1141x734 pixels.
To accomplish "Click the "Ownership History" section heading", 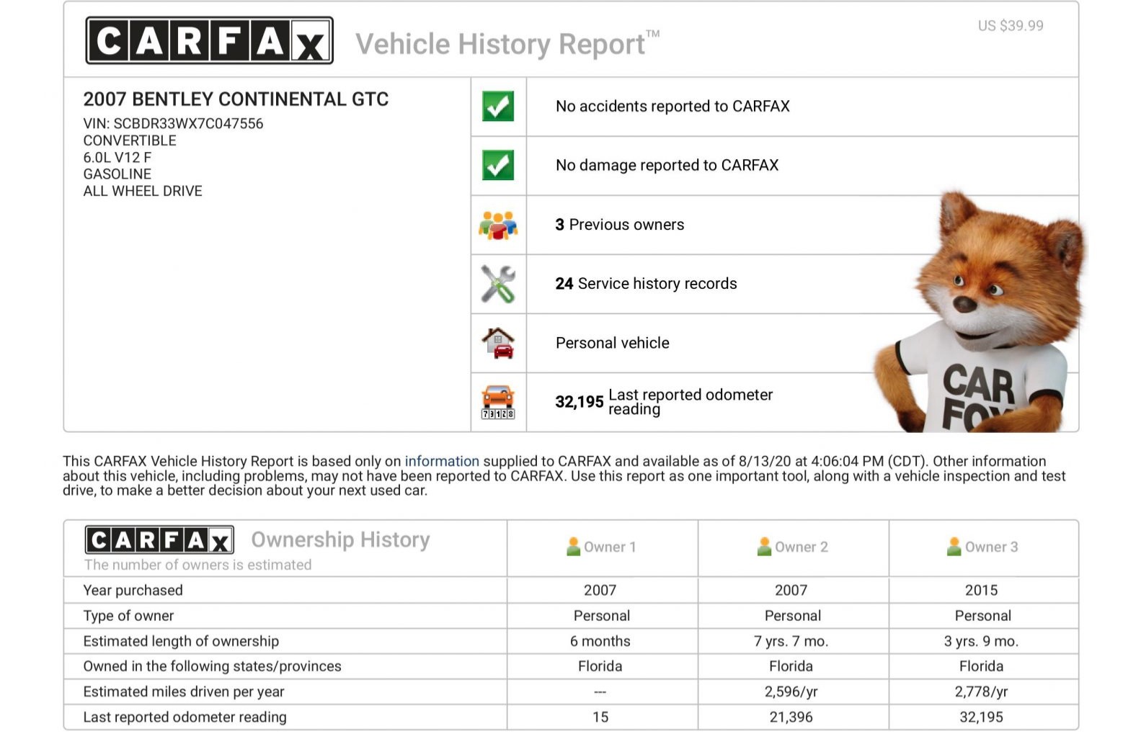I will coord(340,540).
